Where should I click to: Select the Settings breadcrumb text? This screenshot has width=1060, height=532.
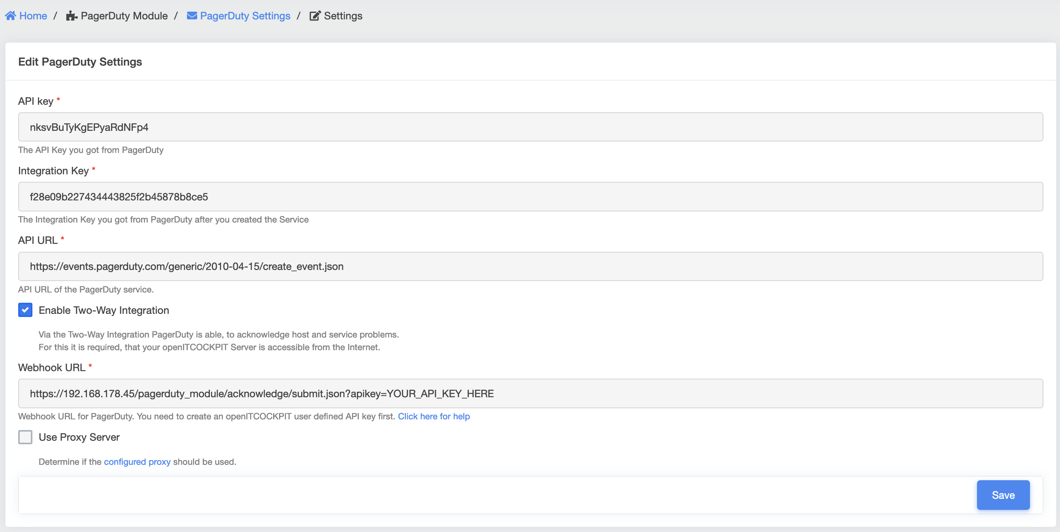coord(343,16)
